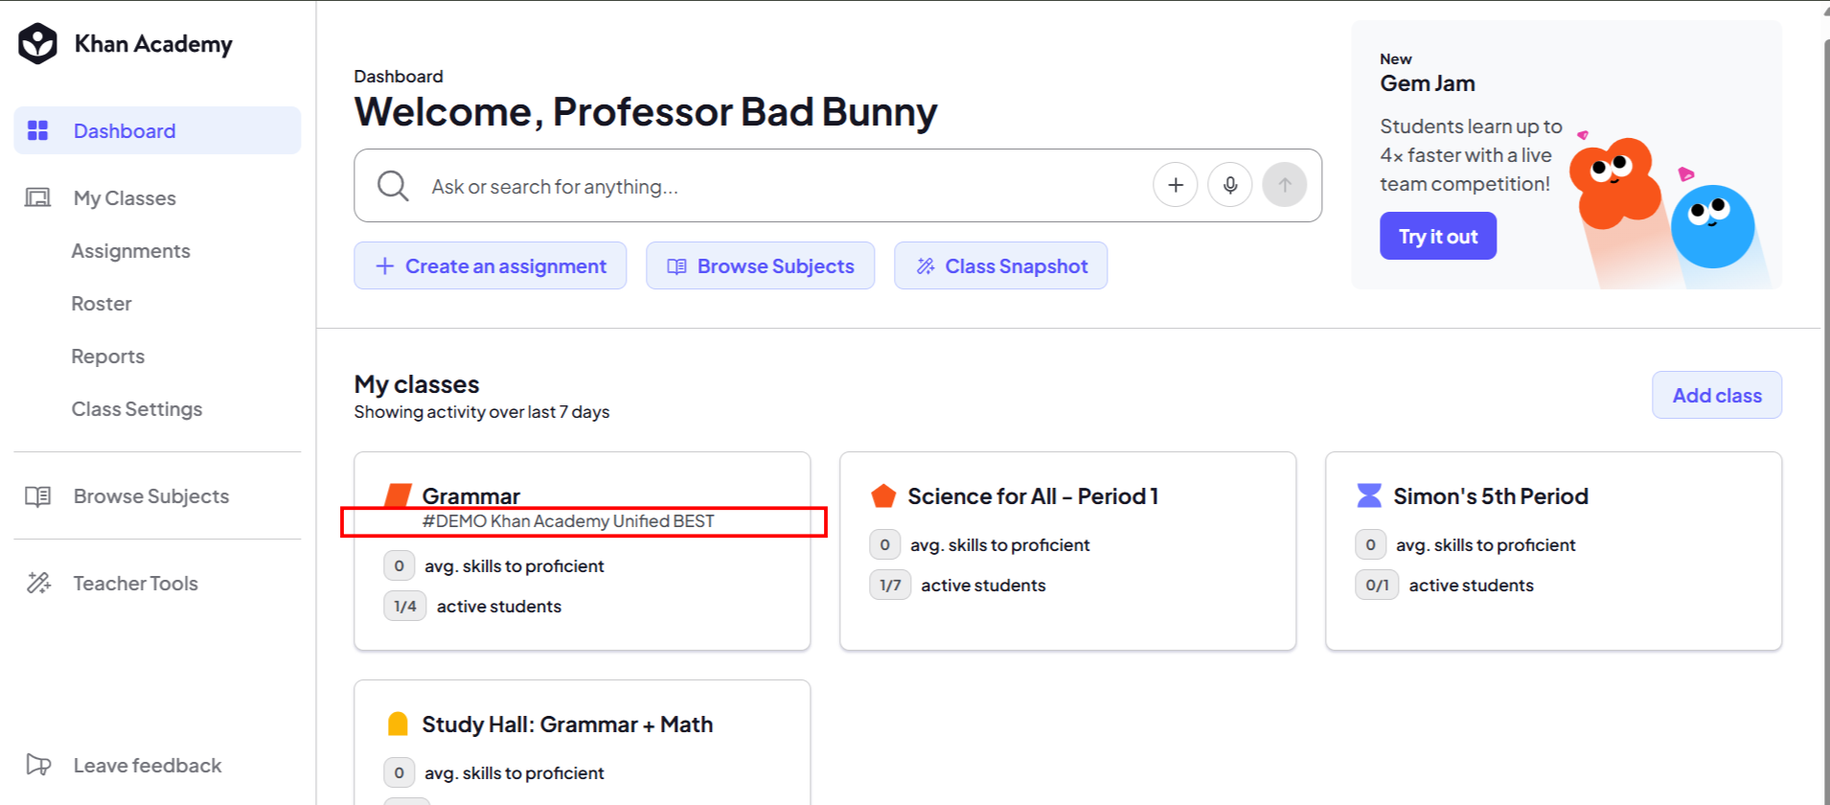Open the Class Snapshot button

(1001, 265)
